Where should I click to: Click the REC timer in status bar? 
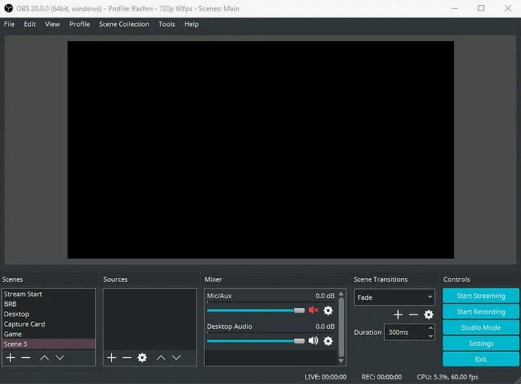[382, 377]
